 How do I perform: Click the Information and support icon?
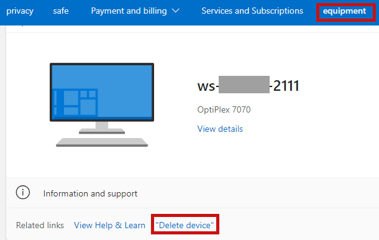[23, 193]
